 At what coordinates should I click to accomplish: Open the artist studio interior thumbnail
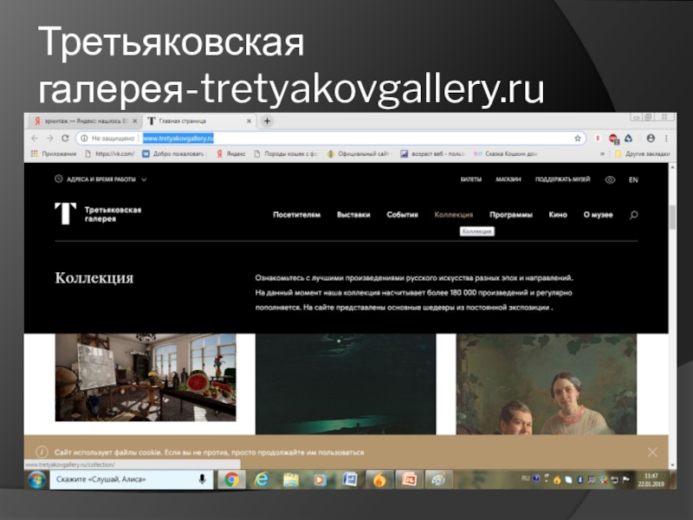coord(146,377)
